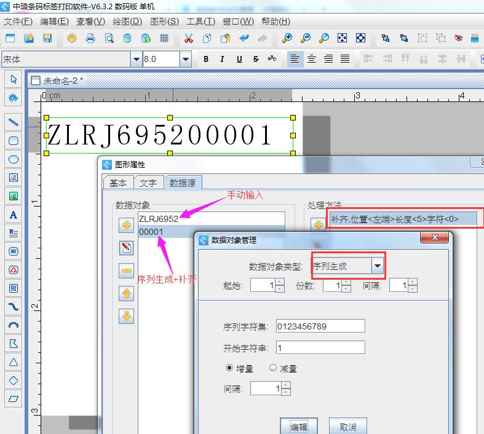Click the copy icon in the toolbar
The image size is (484, 434).
pyautogui.click(x=207, y=38)
